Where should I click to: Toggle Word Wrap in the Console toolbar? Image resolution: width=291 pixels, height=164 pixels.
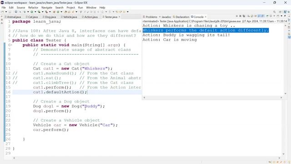point(256,16)
